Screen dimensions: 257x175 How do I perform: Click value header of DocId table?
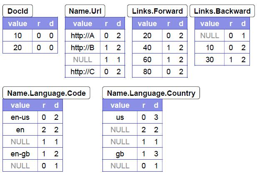click(x=17, y=24)
